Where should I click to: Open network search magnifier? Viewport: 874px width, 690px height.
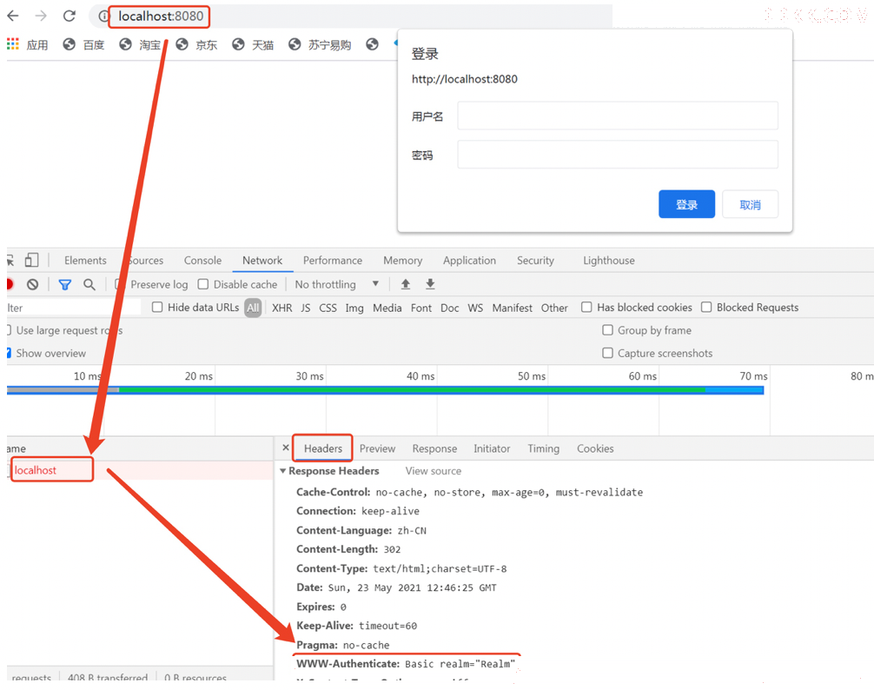click(89, 284)
